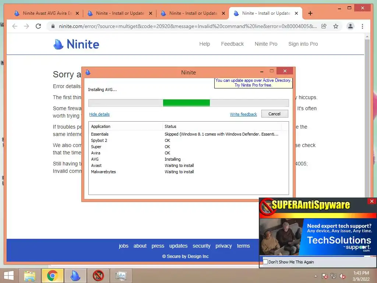Switch to Chrome on the taskbar

coord(52,276)
